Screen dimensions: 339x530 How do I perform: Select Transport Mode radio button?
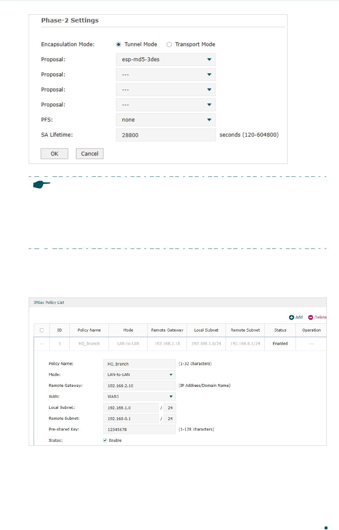point(169,44)
